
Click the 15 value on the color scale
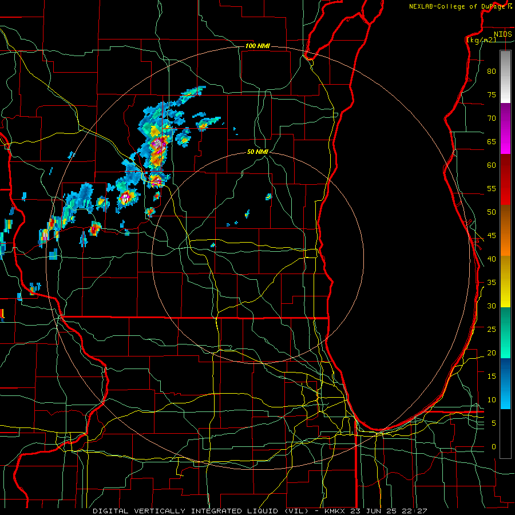[x=492, y=377]
